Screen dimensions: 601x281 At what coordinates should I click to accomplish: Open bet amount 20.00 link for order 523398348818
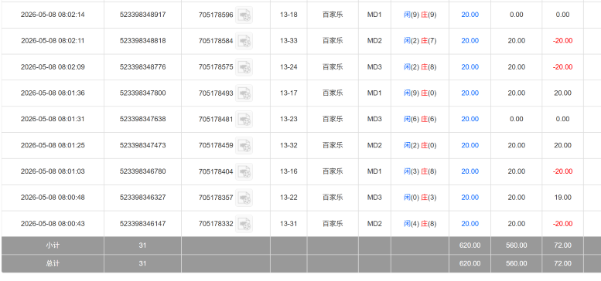point(470,40)
